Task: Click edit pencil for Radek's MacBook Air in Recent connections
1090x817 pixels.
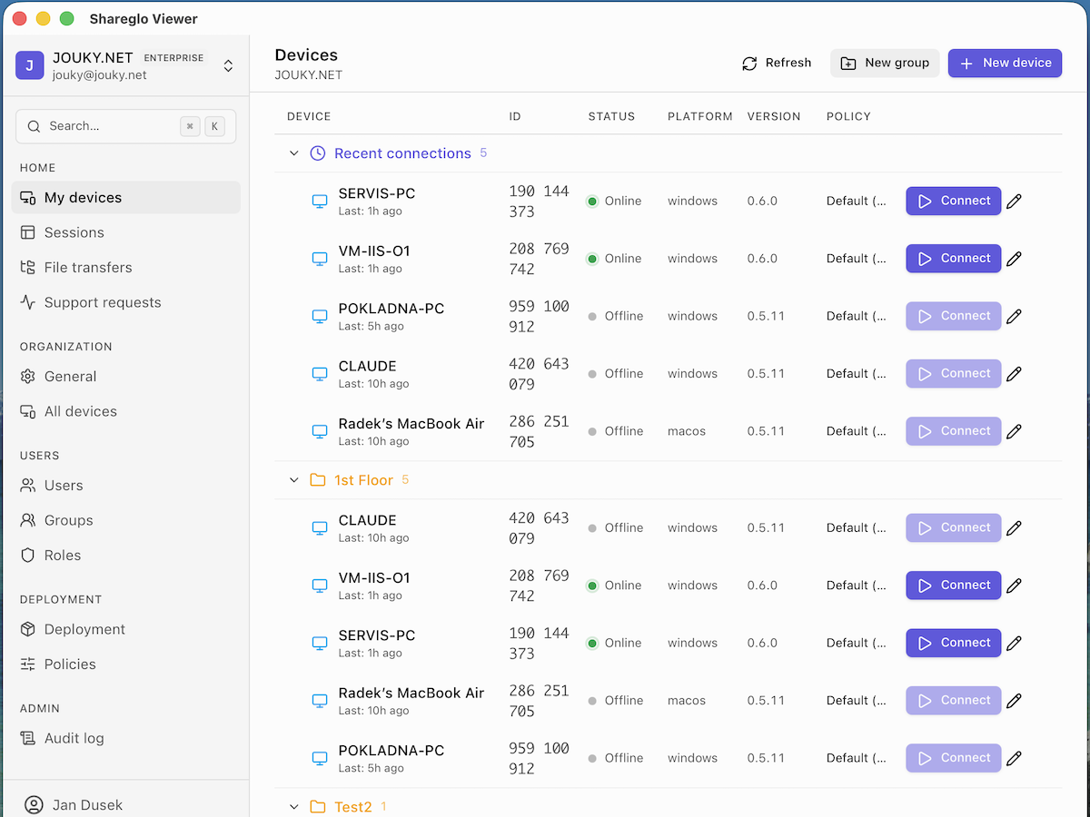Action: coord(1015,431)
